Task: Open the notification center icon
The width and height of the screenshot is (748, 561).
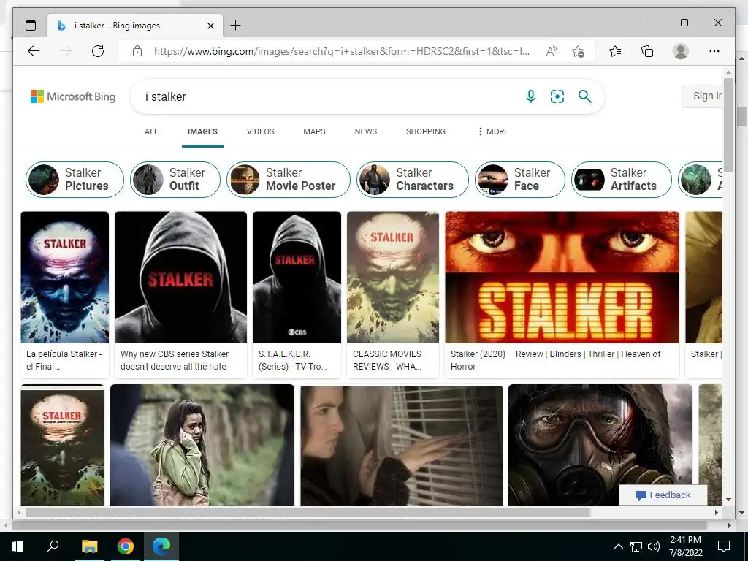Action: (724, 546)
